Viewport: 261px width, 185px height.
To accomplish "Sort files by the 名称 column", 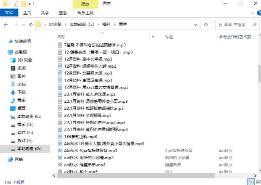I will [61, 37].
